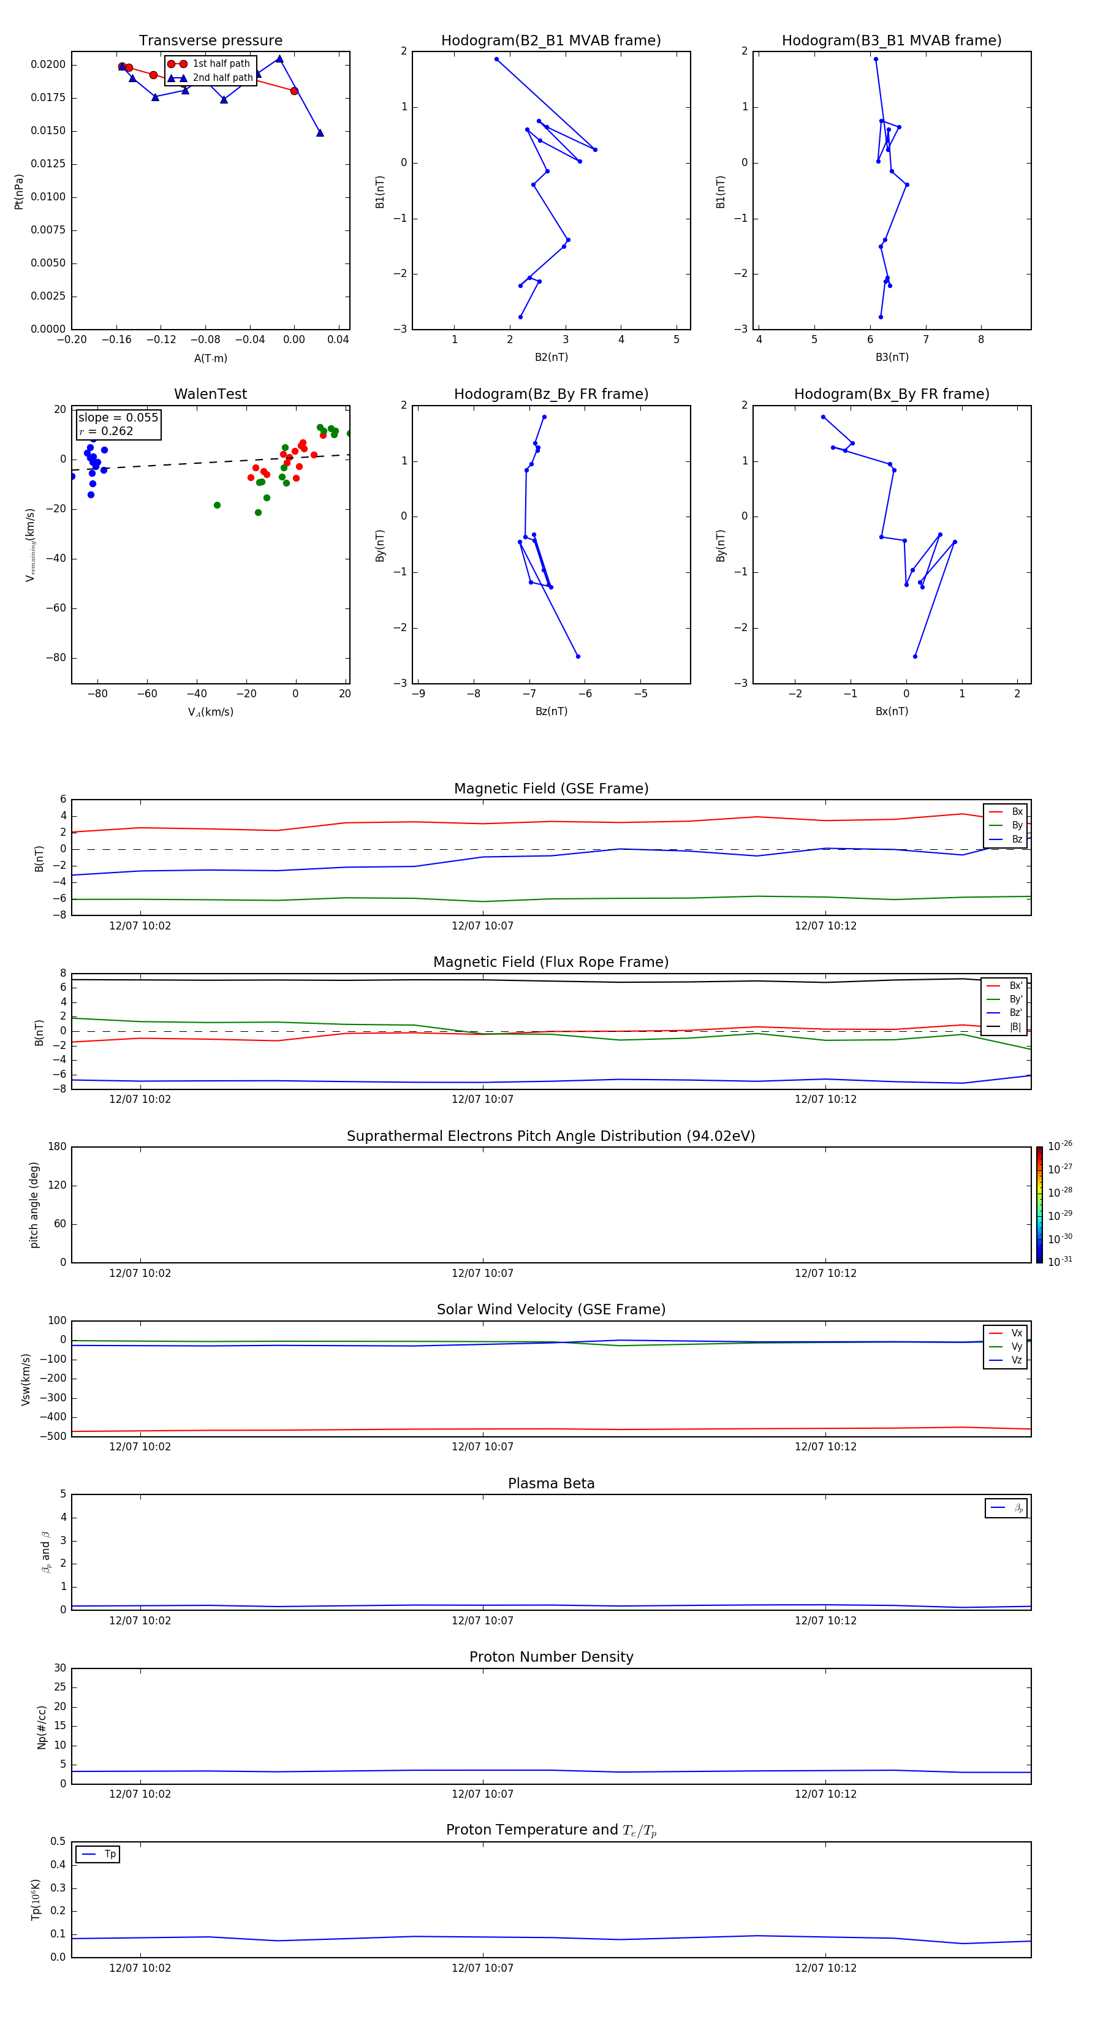
Task: Click the 'Tp' legend in the Proton Temperature plot
Action: pos(98,1854)
